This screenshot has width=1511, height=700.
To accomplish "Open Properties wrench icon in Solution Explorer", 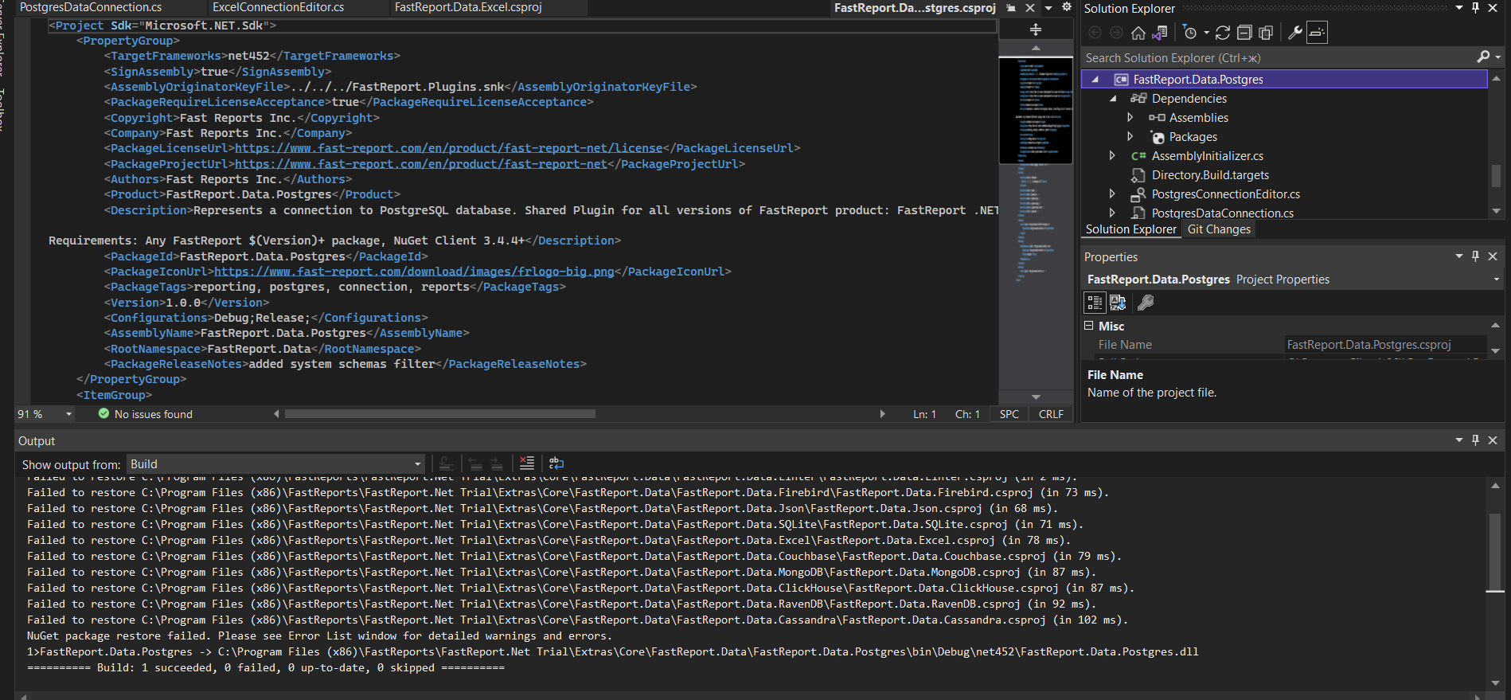I will (1295, 33).
